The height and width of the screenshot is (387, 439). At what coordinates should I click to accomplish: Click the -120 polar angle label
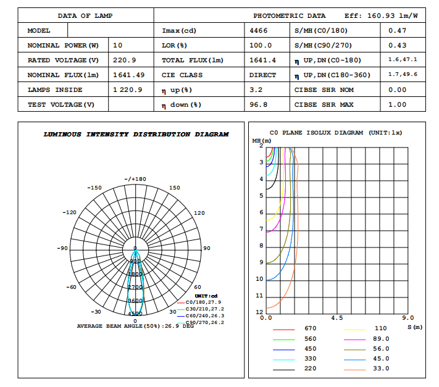[x=69, y=212]
